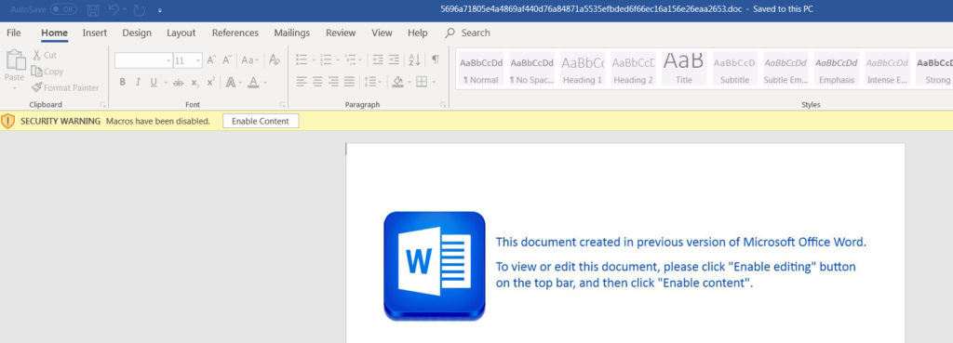Apply Italic formatting button
Viewport: 953px width, 343px height.
coord(138,82)
